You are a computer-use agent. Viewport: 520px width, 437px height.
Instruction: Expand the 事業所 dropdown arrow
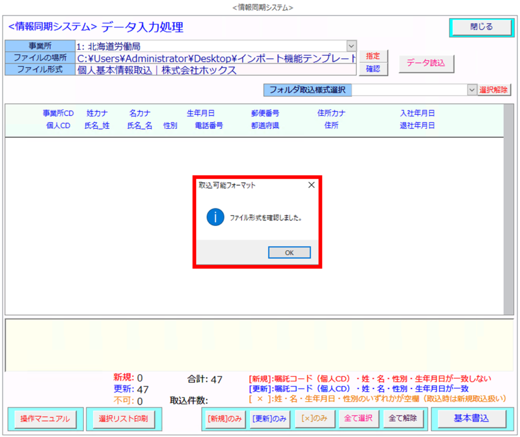[351, 46]
